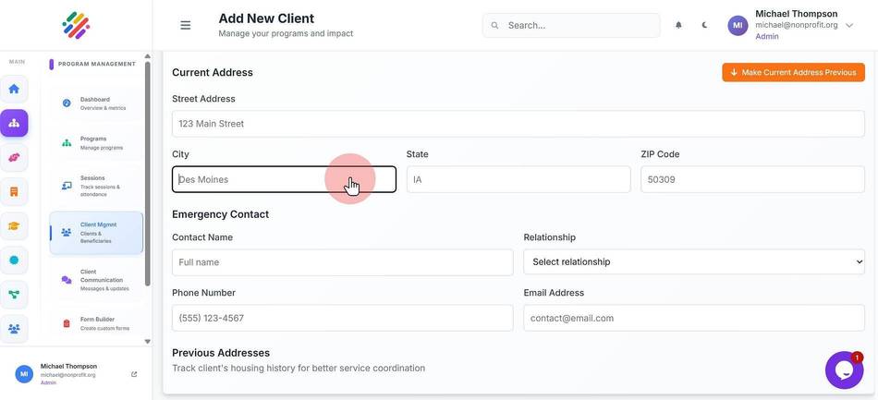
Task: Expand the user account chevron in header
Action: [x=848, y=25]
